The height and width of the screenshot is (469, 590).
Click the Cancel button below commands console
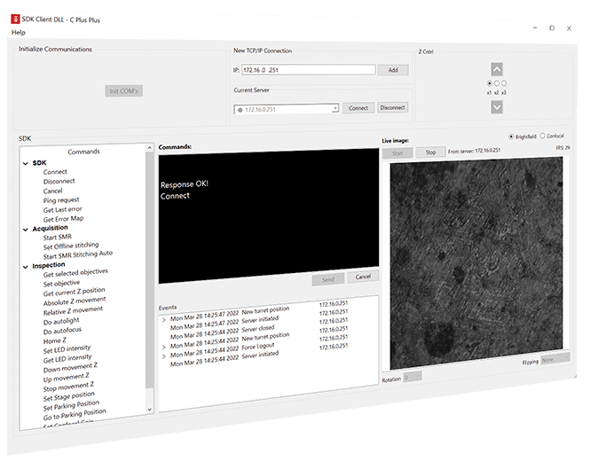click(x=363, y=277)
